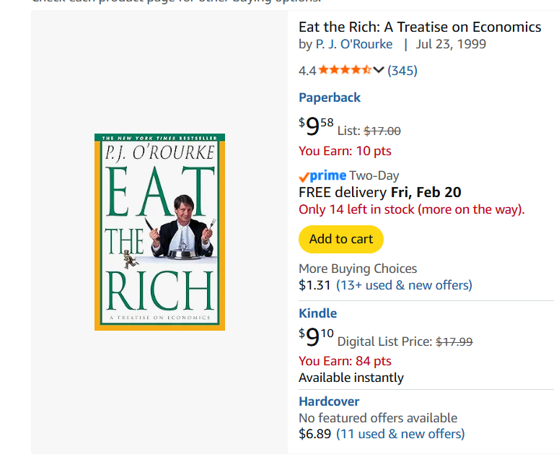Click the $9.10 Kindle price
This screenshot has height=457, width=559.
pyautogui.click(x=317, y=337)
